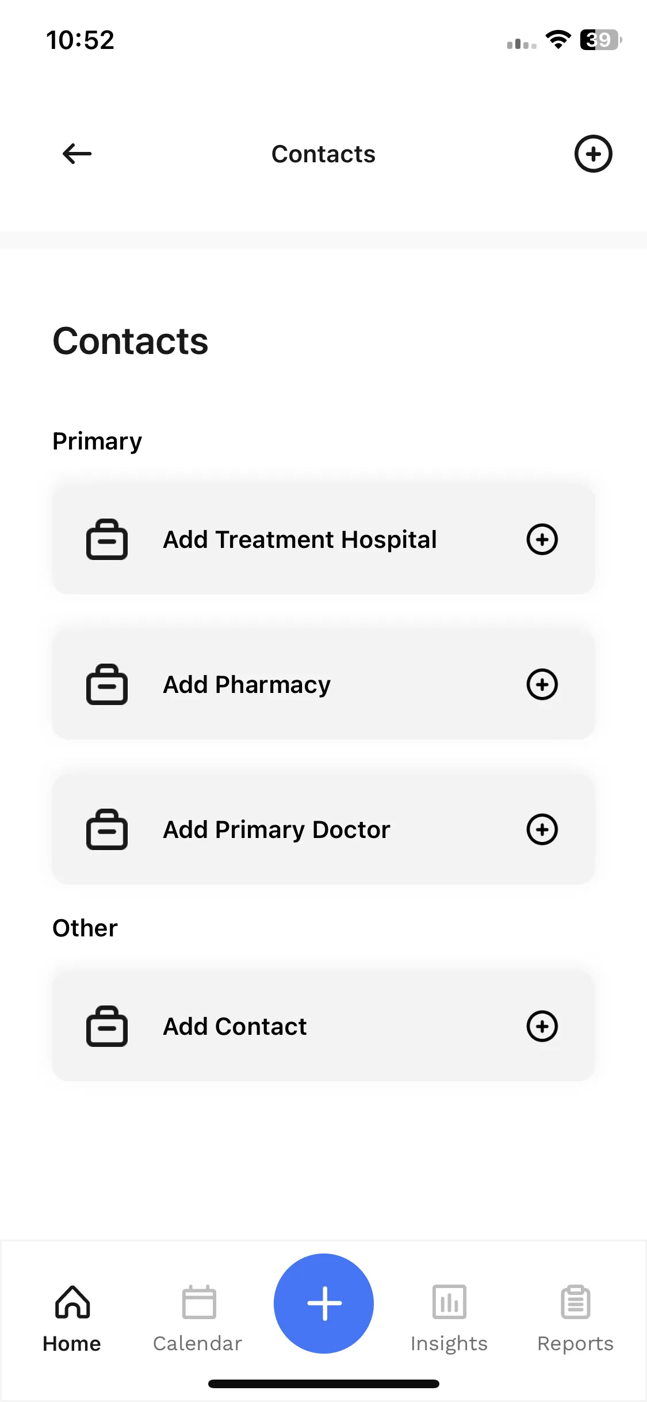Tap the battery indicator in status bar

pos(600,40)
